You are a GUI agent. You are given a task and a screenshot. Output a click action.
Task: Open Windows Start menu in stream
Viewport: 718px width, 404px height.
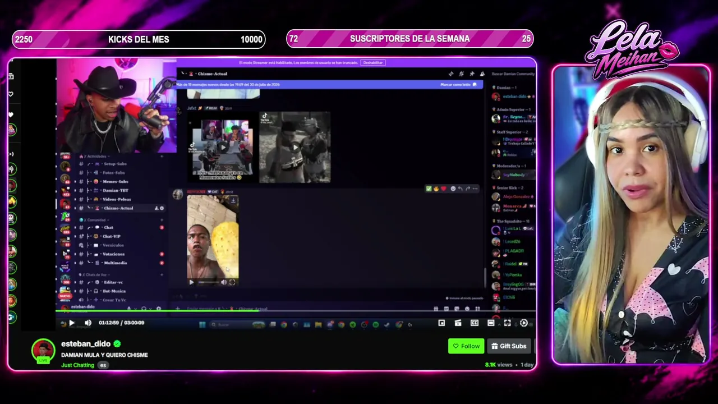click(x=202, y=324)
